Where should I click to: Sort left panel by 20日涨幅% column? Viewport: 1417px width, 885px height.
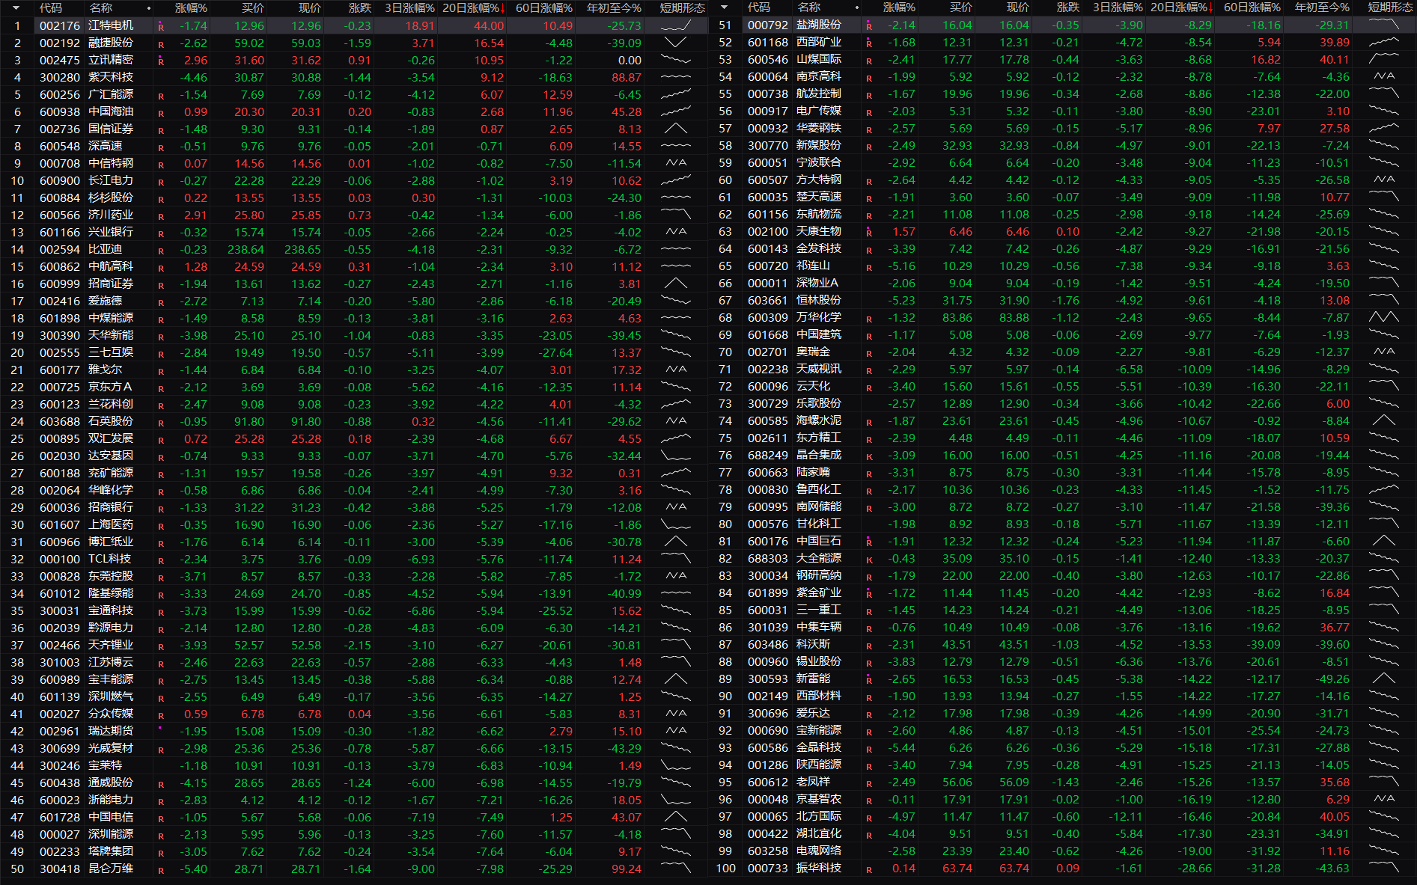point(473,8)
